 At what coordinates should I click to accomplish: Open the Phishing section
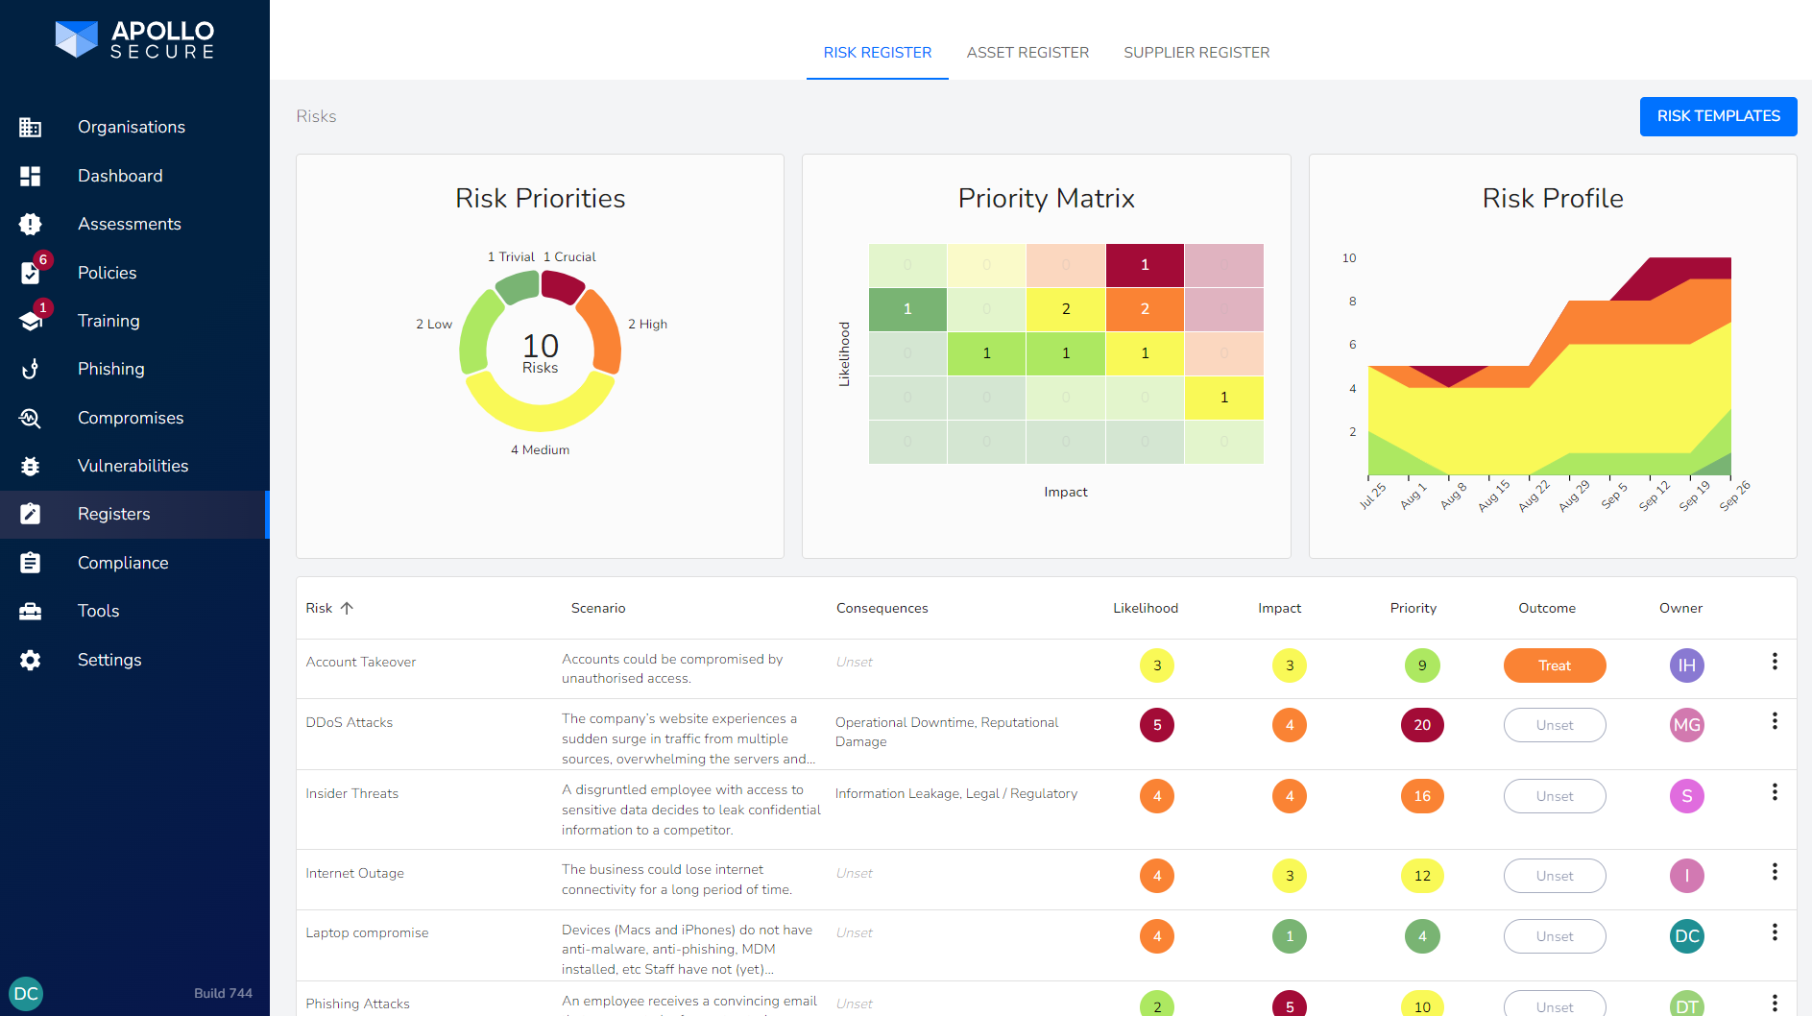111,369
